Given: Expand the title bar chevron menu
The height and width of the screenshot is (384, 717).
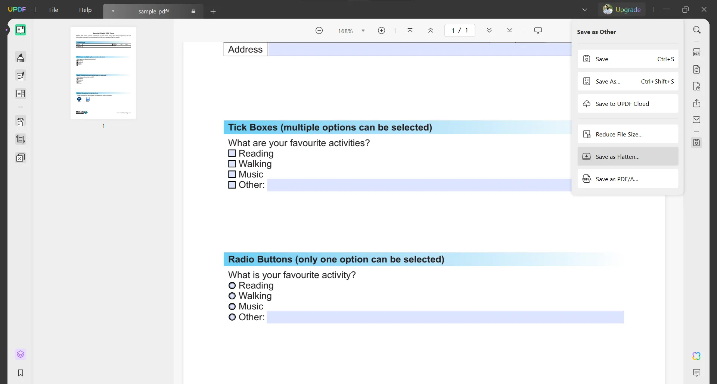Looking at the screenshot, I should click(x=585, y=10).
